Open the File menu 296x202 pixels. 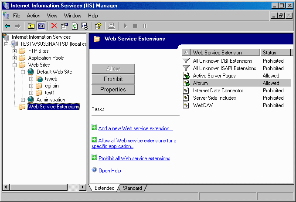17,16
